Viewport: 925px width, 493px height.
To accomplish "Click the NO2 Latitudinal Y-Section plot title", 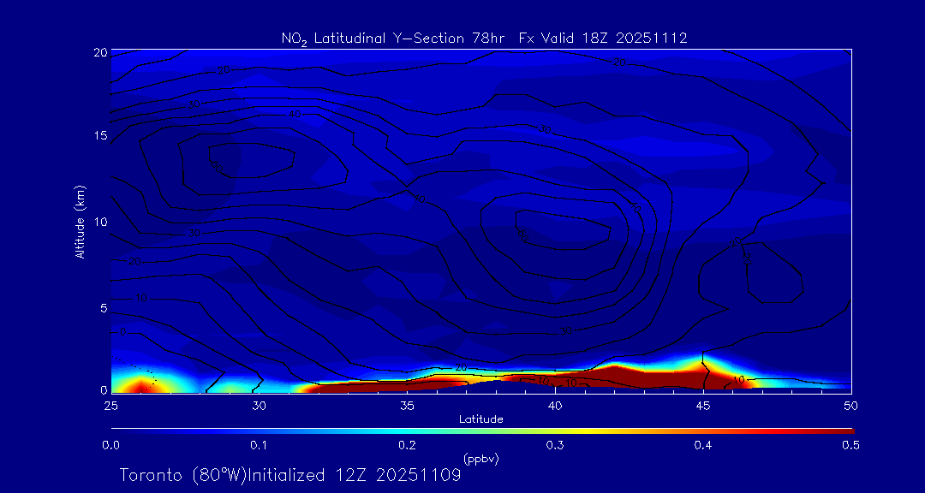I will pos(484,38).
